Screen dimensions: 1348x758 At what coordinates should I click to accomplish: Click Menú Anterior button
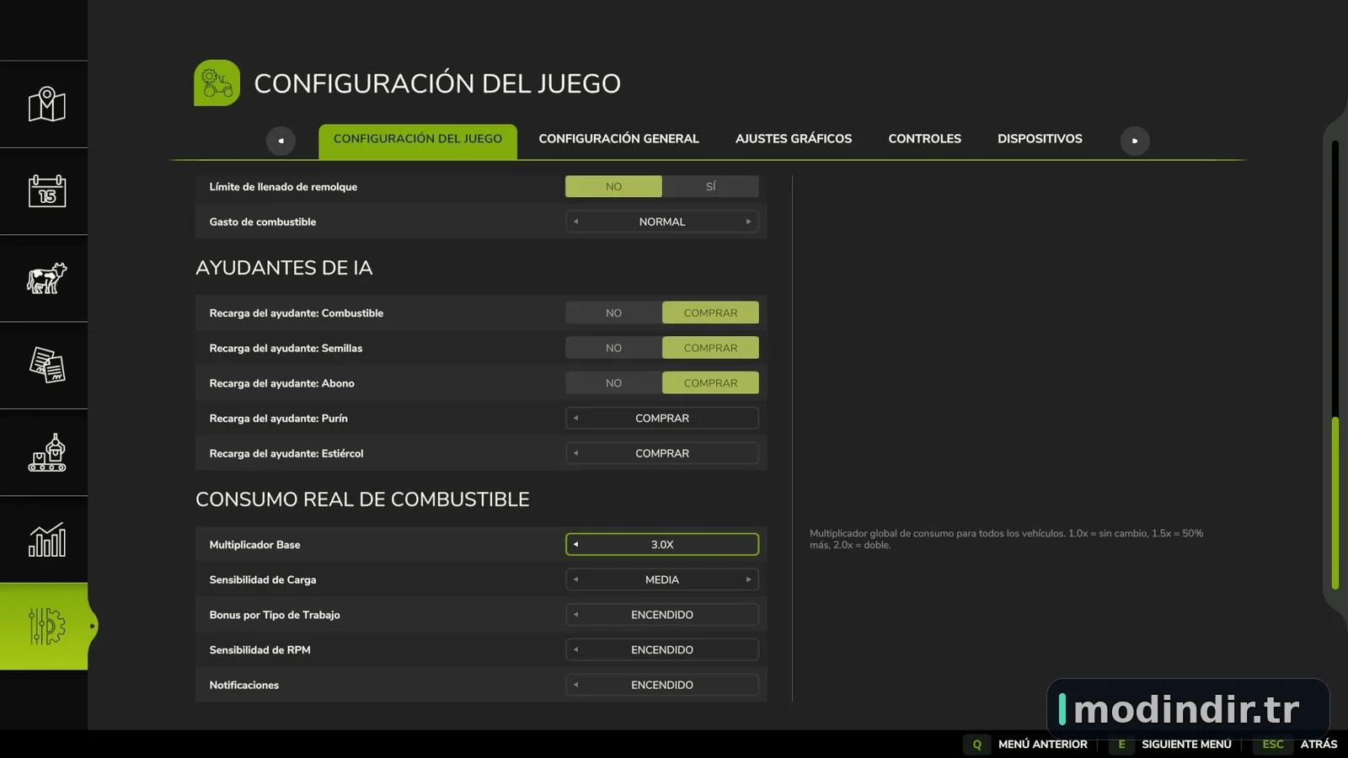tap(1043, 745)
